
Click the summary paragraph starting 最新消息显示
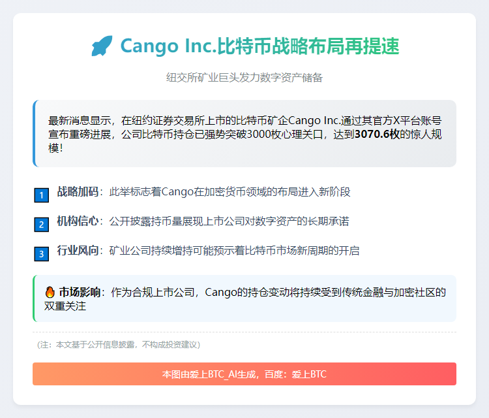pos(244,135)
